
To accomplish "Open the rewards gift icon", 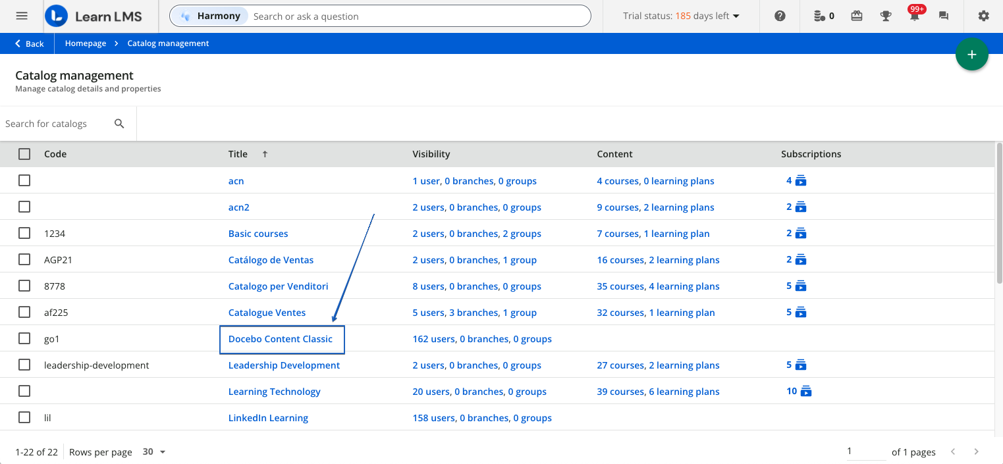I will (x=856, y=15).
